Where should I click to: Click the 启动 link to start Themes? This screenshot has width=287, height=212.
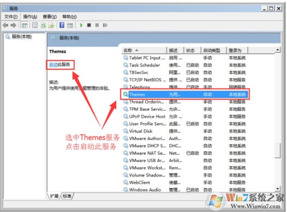click(53, 64)
